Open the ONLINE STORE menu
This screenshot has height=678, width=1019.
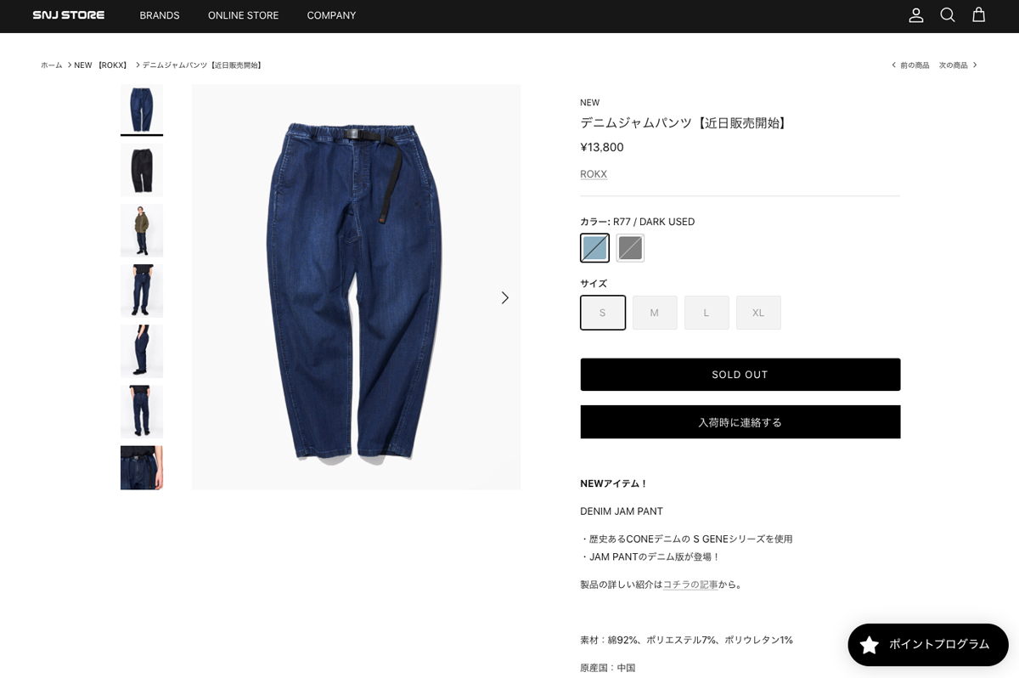click(x=243, y=15)
